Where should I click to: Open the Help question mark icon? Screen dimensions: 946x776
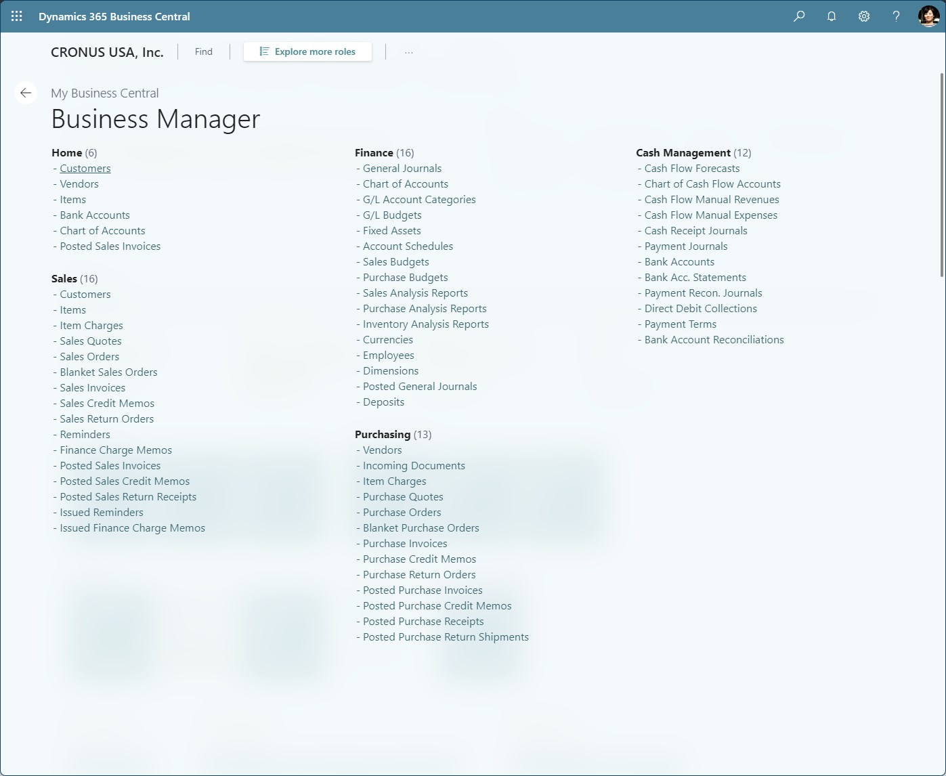[895, 16]
